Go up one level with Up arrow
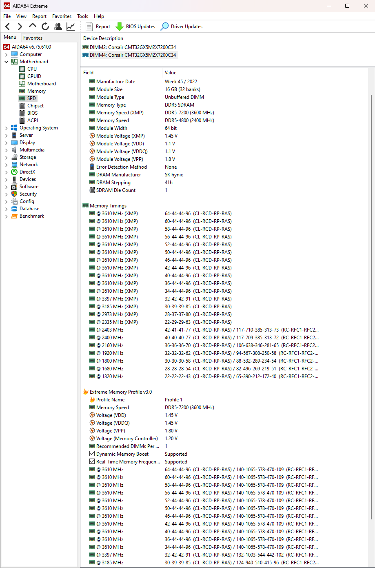 pos(33,26)
